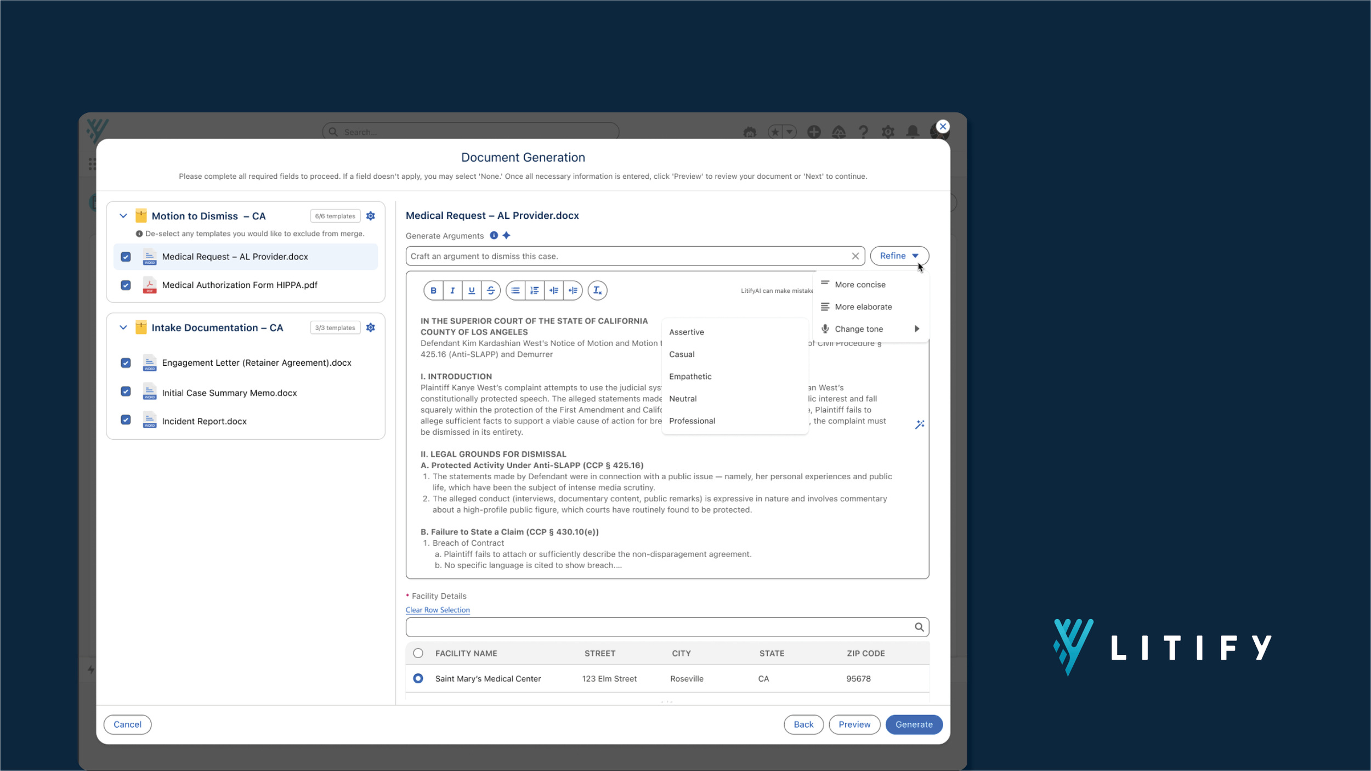
Task: Collapse the Intake Documentation – CA package
Action: pyautogui.click(x=123, y=327)
